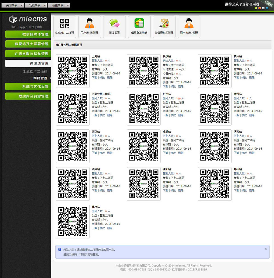Open the 微信自媒体管理 sidebar menu
This screenshot has width=274, height=278.
coord(28,34)
